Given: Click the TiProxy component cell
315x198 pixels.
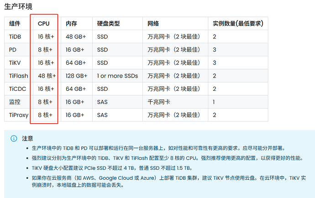Looking at the screenshot, I should (x=19, y=115).
